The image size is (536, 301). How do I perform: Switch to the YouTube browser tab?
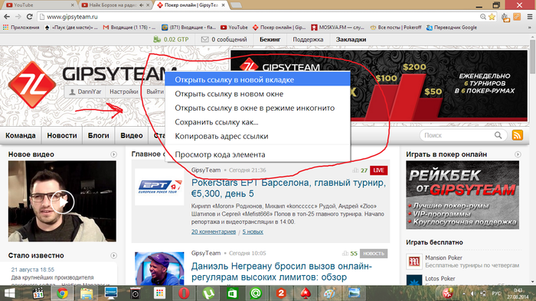(x=39, y=5)
